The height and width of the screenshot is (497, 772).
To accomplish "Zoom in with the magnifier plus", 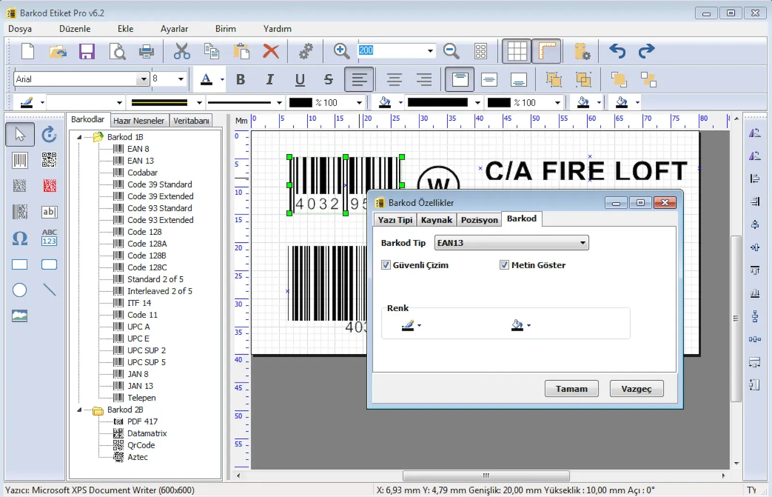I will click(342, 51).
